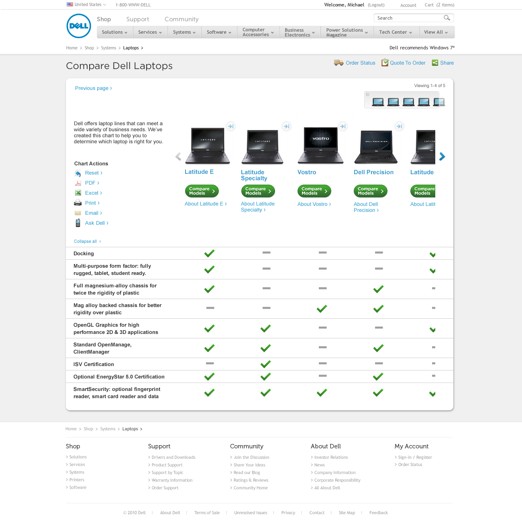Expand the View All dropdown
522x521 pixels.
(x=436, y=32)
